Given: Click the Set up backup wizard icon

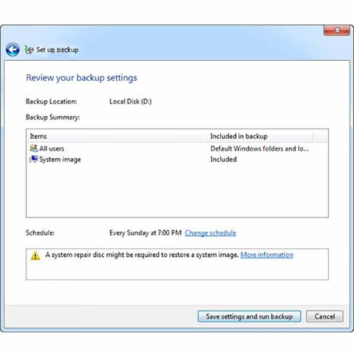Looking at the screenshot, I should click(29, 50).
